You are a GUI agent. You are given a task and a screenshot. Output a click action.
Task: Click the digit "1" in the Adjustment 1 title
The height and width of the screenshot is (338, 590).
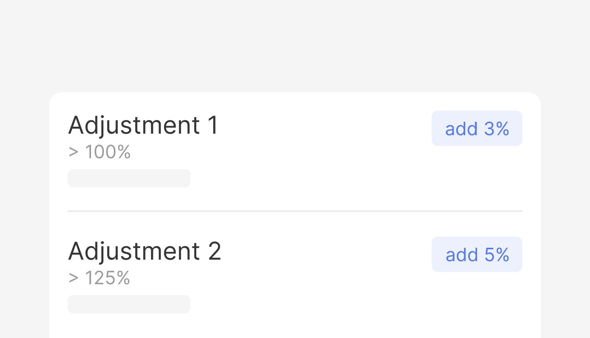click(213, 125)
